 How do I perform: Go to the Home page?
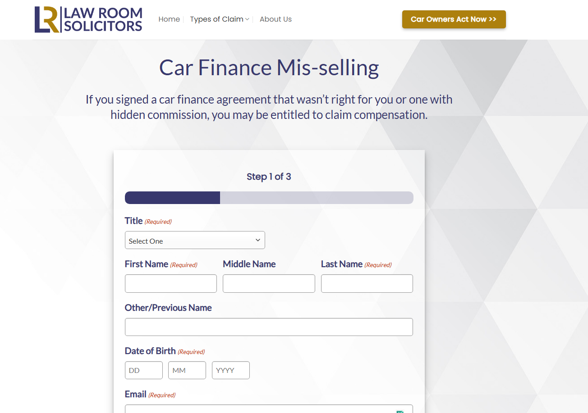[x=169, y=19]
